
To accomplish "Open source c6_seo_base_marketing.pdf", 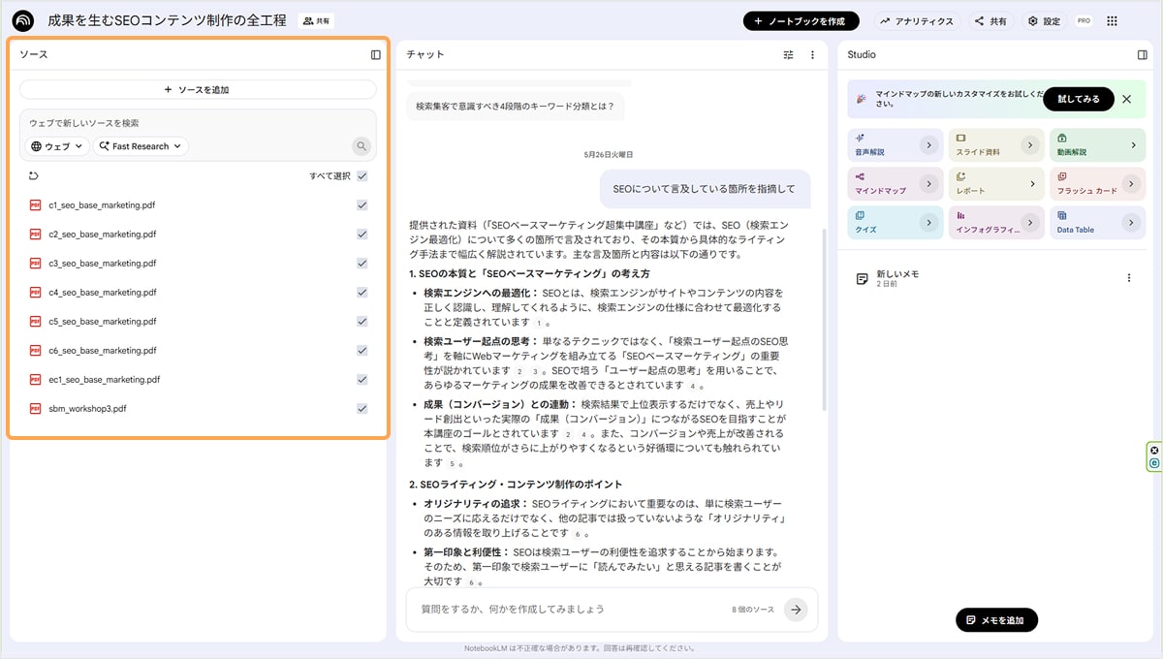I will coord(101,351).
